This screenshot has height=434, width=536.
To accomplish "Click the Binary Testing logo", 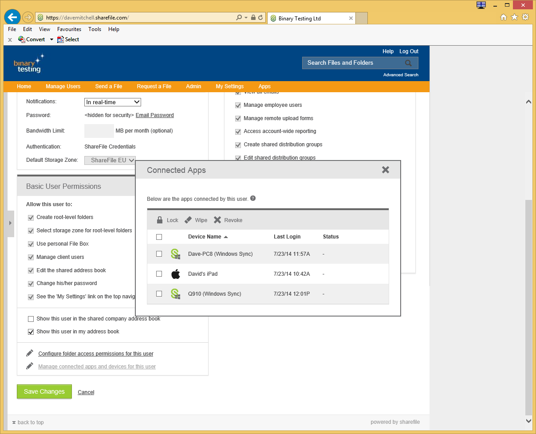I will coord(29,63).
